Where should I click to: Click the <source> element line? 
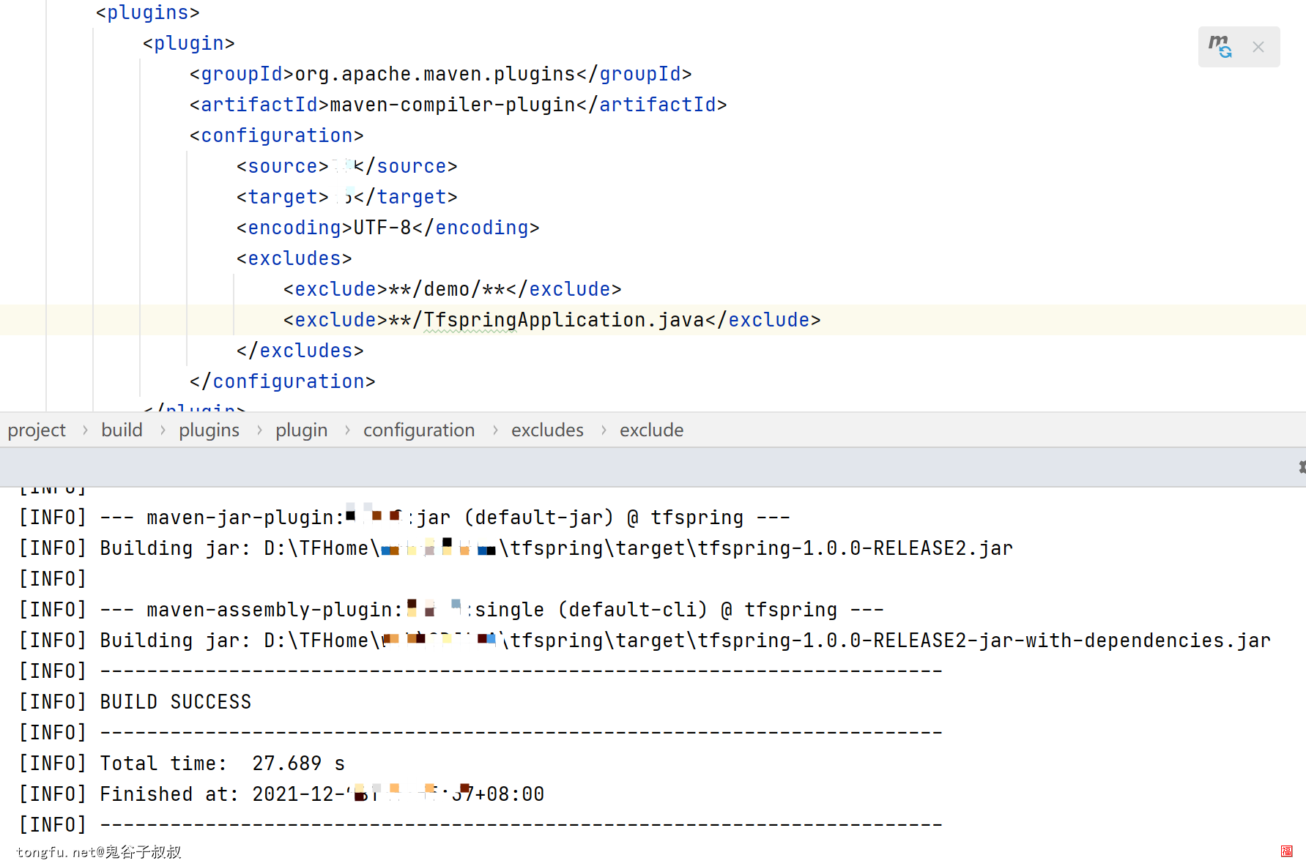coord(346,166)
